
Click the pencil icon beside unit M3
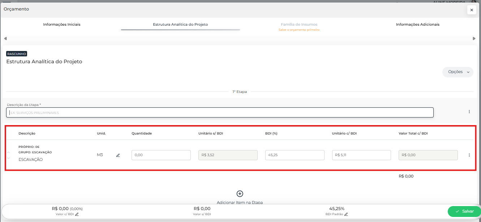tap(118, 155)
